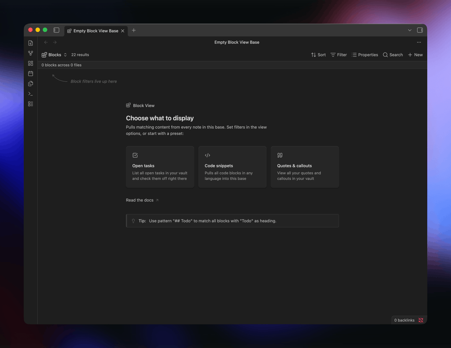
Task: Click the centered "Empty Block View Base" title
Action: (237, 42)
